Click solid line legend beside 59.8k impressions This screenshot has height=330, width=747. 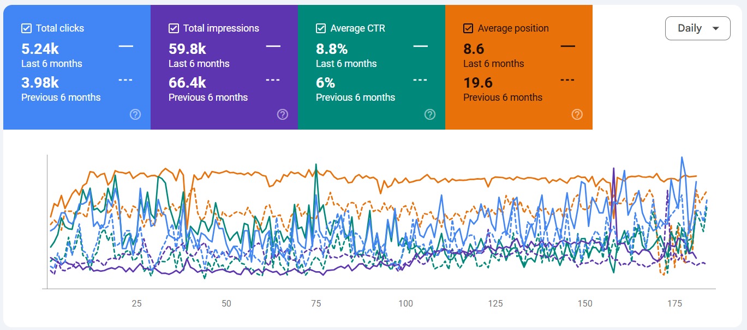tap(273, 47)
